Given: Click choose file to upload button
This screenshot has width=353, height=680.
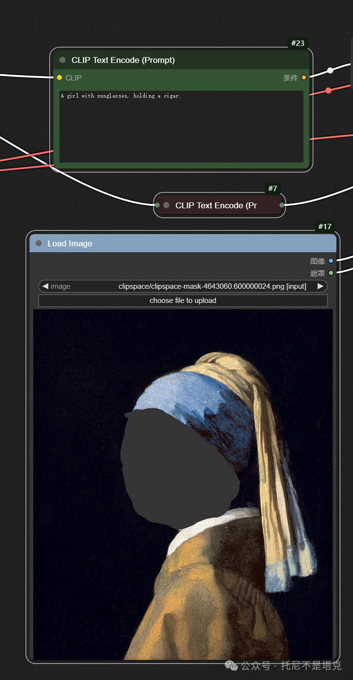Looking at the screenshot, I should click(x=183, y=300).
